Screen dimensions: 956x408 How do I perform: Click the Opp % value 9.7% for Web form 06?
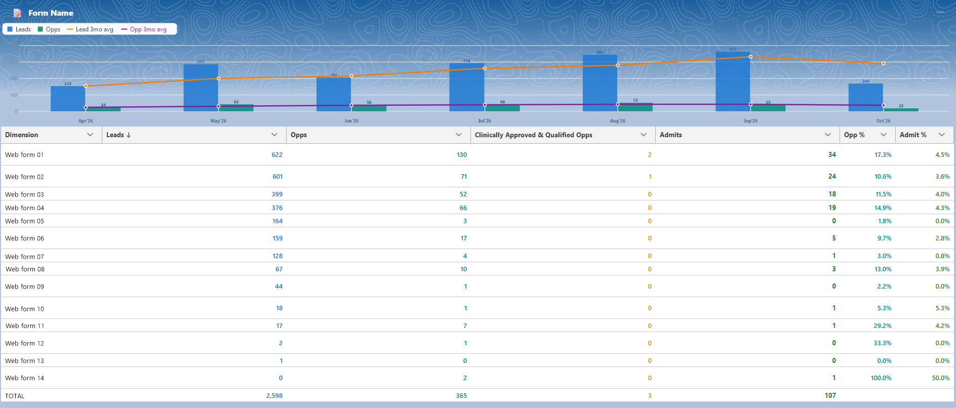[884, 238]
